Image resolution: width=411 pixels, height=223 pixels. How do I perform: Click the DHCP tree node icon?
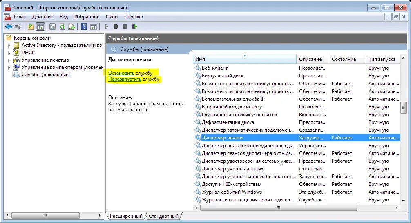pos(16,53)
